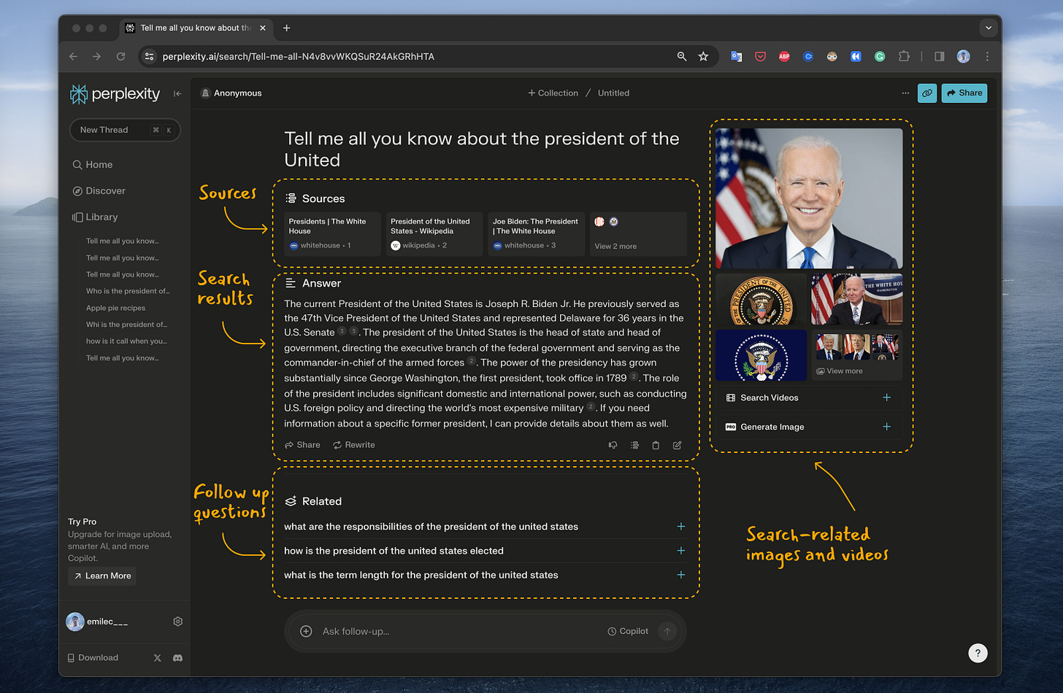Open Discover in sidebar
The height and width of the screenshot is (693, 1063).
pyautogui.click(x=99, y=191)
